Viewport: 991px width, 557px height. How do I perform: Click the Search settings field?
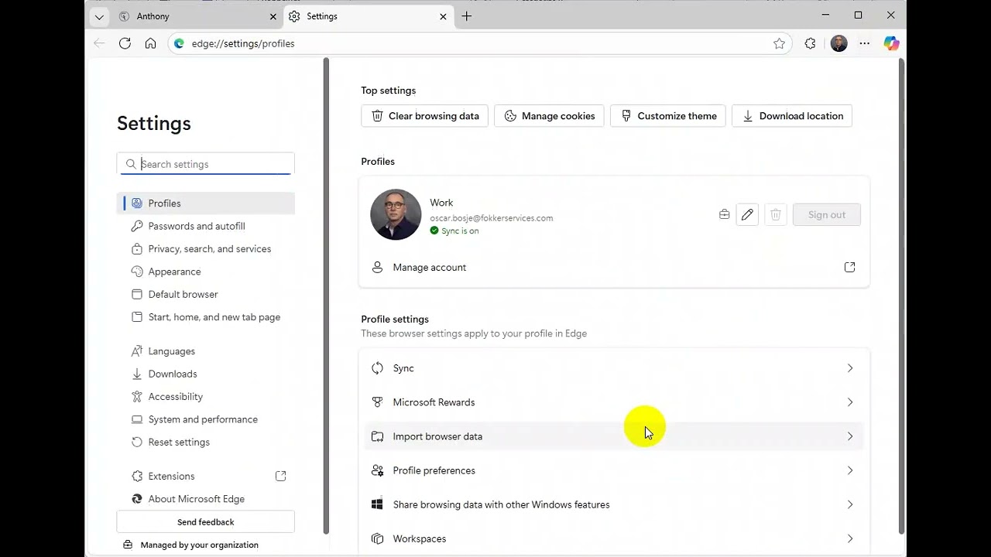pyautogui.click(x=206, y=164)
